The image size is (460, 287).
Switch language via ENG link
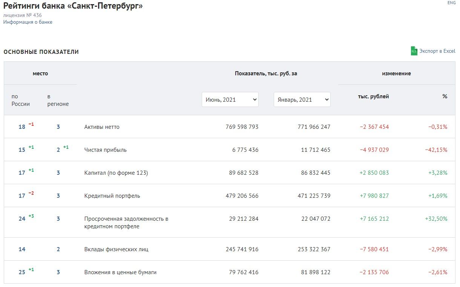coord(451,3)
